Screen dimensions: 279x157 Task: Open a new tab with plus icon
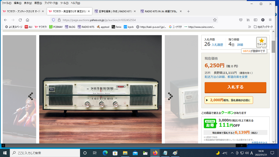(188, 11)
